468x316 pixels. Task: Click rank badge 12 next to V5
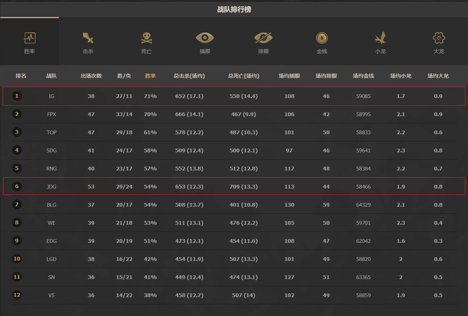tap(17, 295)
